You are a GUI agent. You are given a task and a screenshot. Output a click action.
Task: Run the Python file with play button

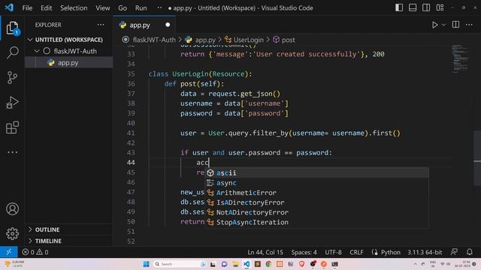pyautogui.click(x=434, y=25)
